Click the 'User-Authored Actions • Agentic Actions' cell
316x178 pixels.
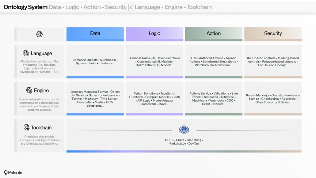[x=214, y=61]
